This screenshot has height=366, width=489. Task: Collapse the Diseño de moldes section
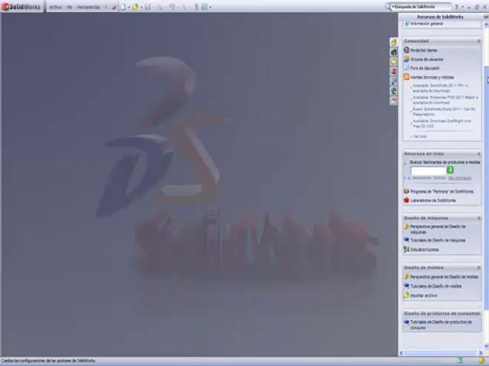coord(479,268)
